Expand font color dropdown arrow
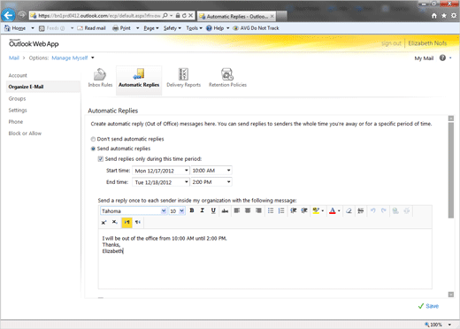This screenshot has height=329, width=460. tap(339, 210)
